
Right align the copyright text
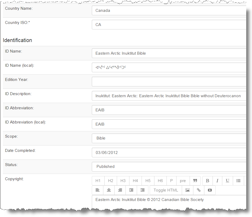(x=120, y=190)
